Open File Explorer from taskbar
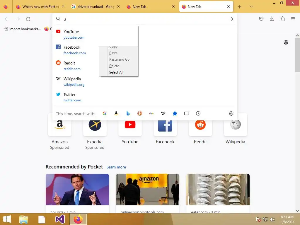Image resolution: width=300 pixels, height=225 pixels. tap(23, 219)
